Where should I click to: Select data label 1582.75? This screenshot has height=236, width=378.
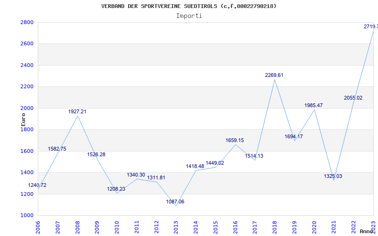pos(57,149)
